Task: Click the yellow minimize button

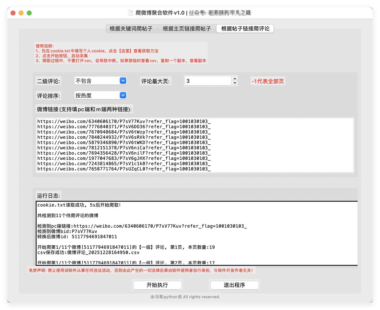Action: coord(21,13)
